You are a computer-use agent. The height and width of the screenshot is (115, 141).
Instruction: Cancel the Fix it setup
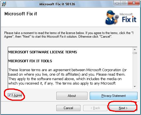coord(68,108)
